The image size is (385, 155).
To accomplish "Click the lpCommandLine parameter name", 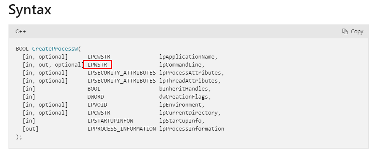I will click(181, 65).
